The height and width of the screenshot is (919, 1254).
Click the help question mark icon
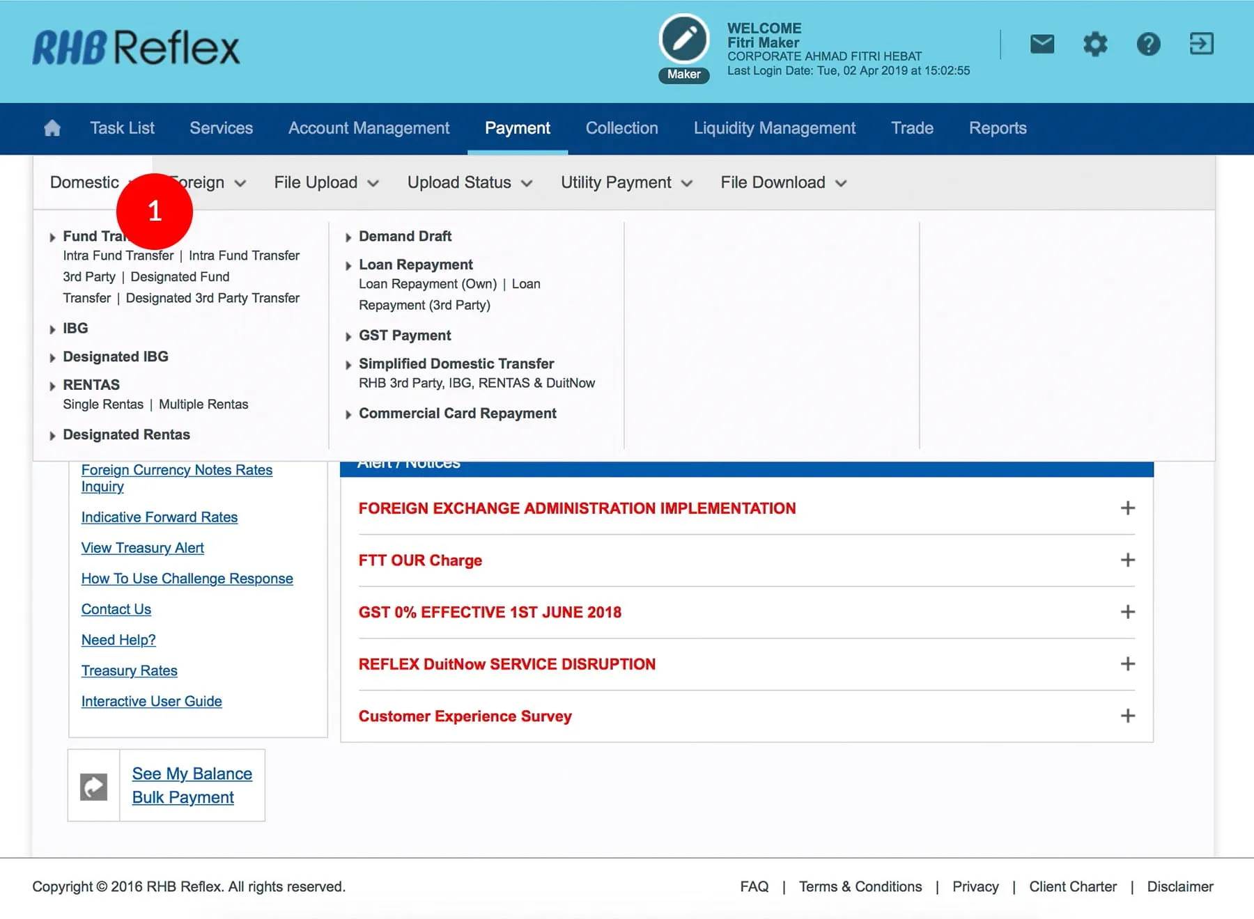click(x=1148, y=45)
